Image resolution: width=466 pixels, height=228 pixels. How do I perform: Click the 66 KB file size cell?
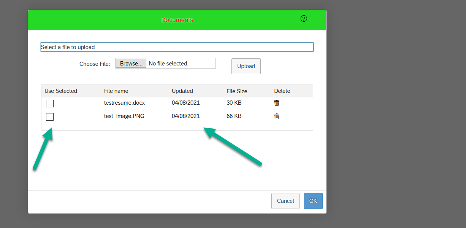(234, 116)
